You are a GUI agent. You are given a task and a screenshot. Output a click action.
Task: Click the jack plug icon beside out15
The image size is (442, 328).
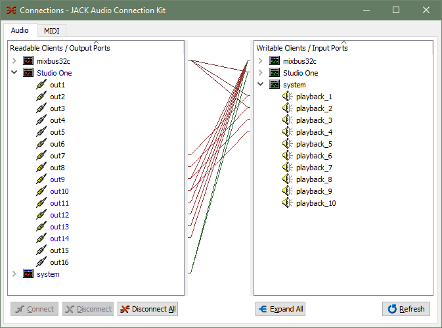click(41, 250)
